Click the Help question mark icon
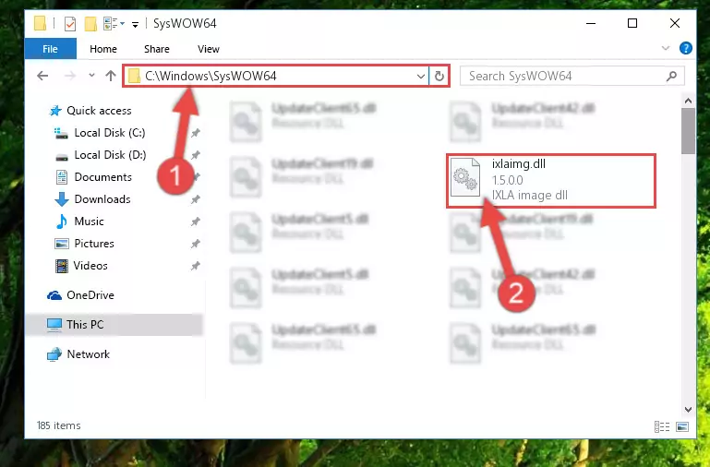The image size is (710, 467). coord(686,48)
